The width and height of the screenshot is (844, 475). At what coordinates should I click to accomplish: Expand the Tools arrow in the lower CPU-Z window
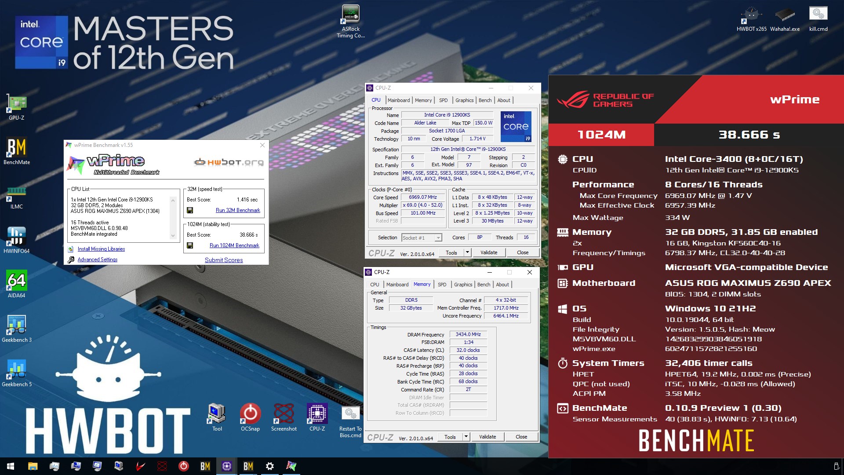coord(466,437)
